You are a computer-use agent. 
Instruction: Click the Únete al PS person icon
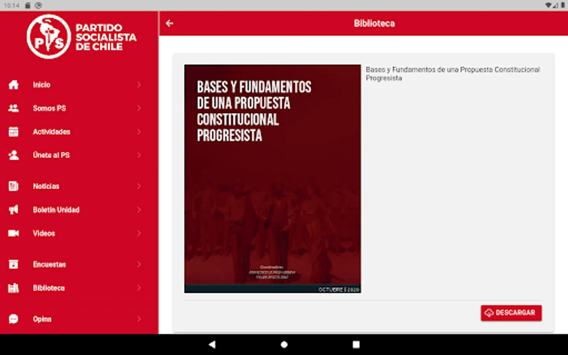tap(13, 155)
